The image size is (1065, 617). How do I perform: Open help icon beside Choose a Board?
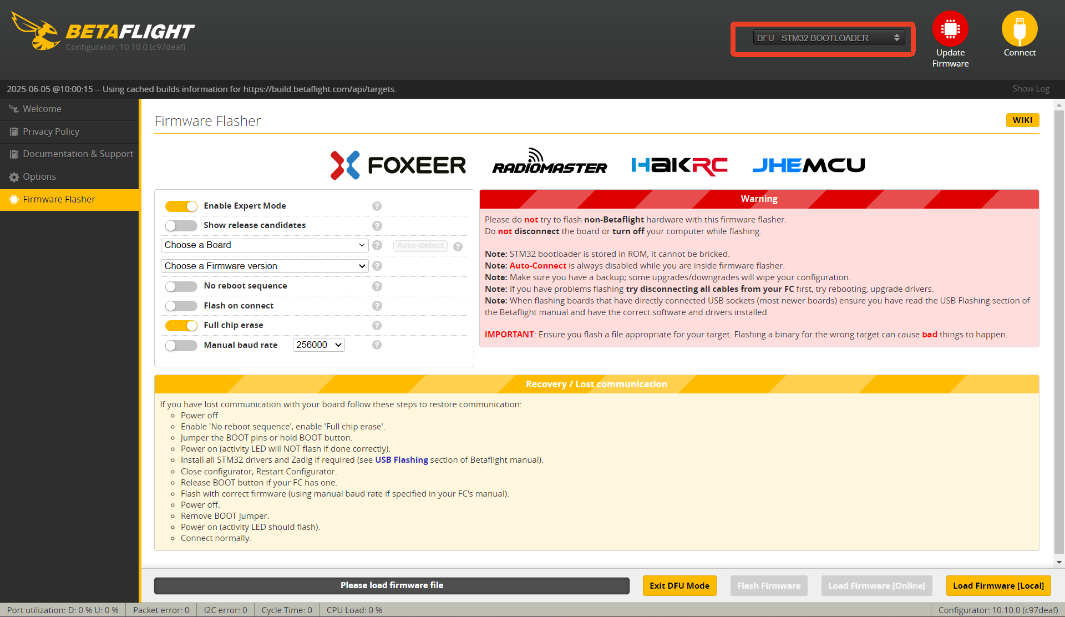[x=377, y=245]
